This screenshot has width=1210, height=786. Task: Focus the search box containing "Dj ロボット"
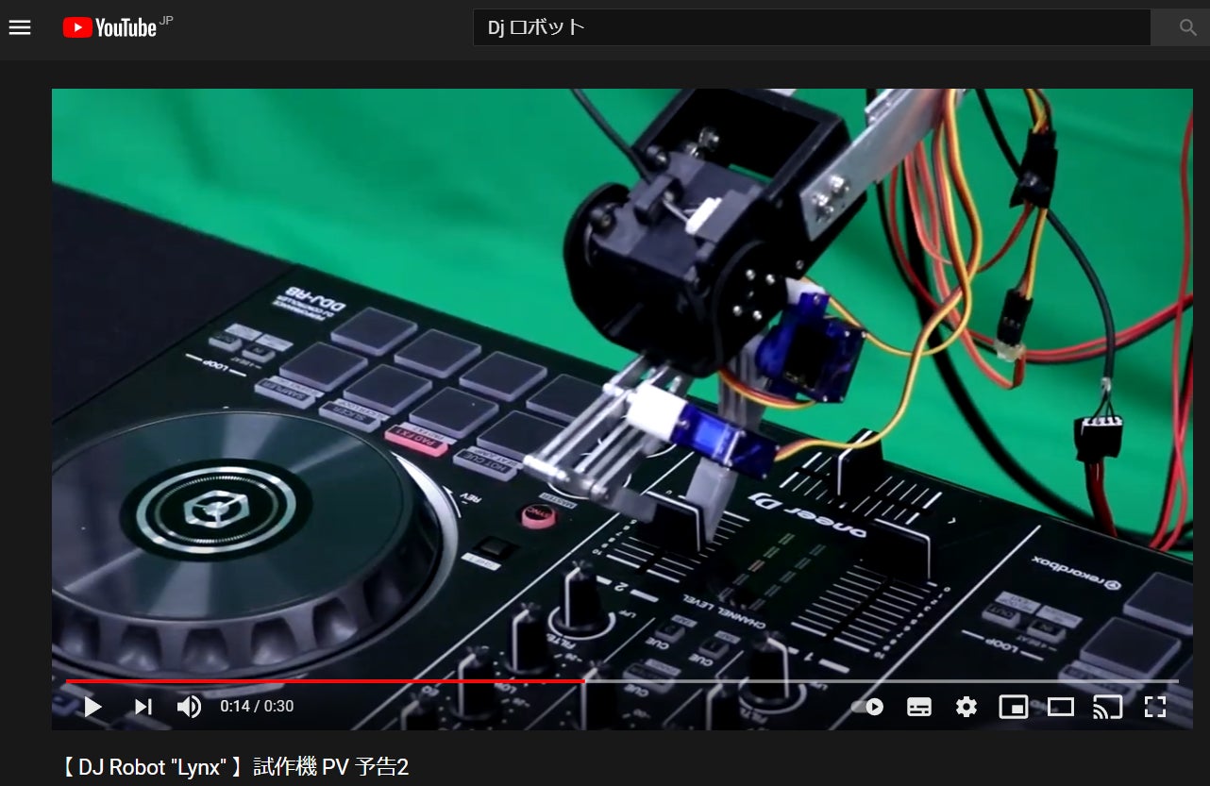tap(810, 27)
